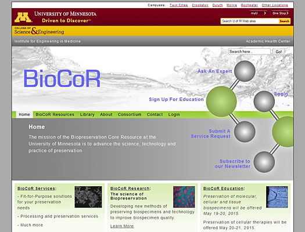This screenshot has width=305, height=232.
Task: Click the gray sphere beside Ask An Expert
Action: 245,71
